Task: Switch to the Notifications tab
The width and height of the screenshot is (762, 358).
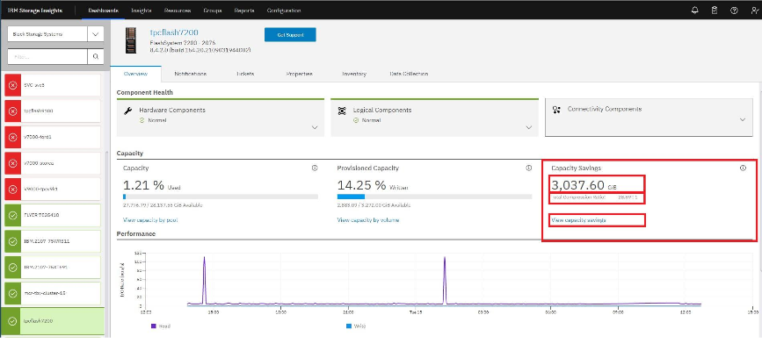Action: tap(190, 74)
